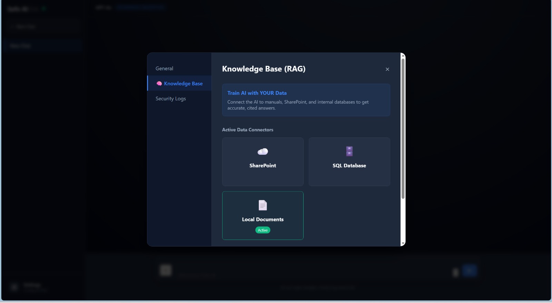Screen dimensions: 552x303
Task: Open the General settings tab
Action: click(x=164, y=69)
